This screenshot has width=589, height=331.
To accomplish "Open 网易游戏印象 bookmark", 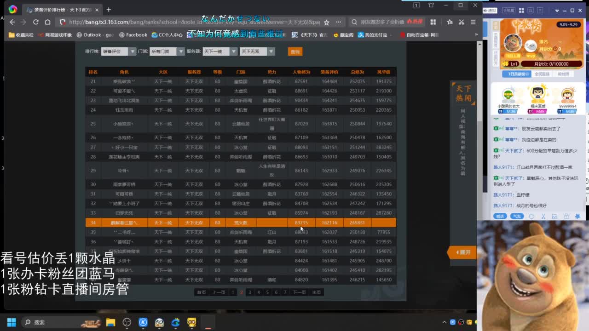I will 55,35.
